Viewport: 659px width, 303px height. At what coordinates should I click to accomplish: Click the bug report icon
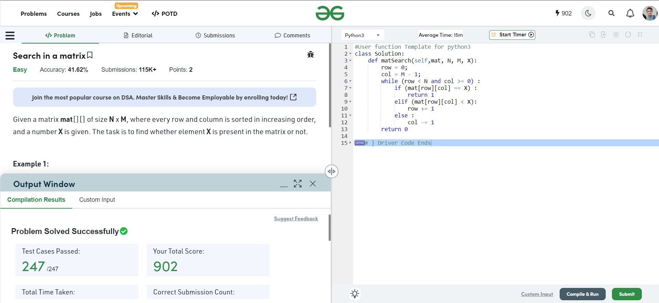(x=310, y=55)
